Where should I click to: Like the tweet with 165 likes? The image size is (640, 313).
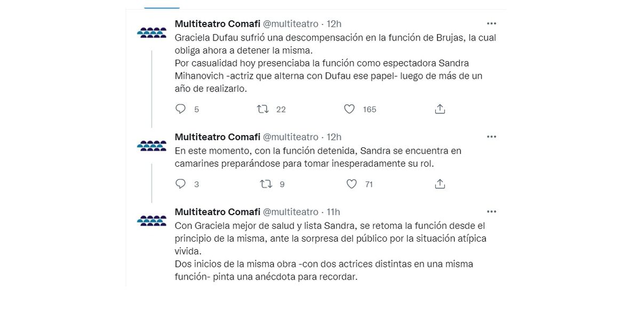(x=349, y=109)
